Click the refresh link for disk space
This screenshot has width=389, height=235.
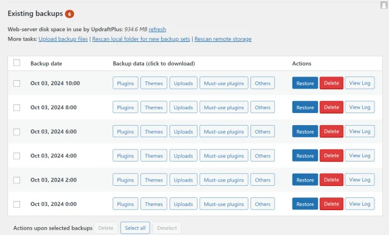click(157, 29)
